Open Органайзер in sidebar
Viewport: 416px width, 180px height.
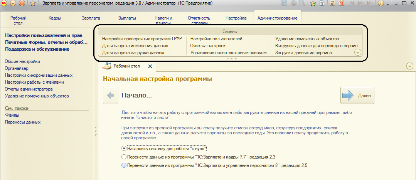click(x=17, y=68)
